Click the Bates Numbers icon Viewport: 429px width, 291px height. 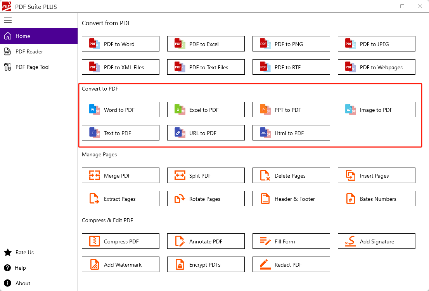pyautogui.click(x=350, y=199)
